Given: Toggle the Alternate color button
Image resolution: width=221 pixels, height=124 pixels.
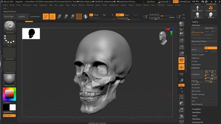Looking at the screenshot, I should [9, 116].
